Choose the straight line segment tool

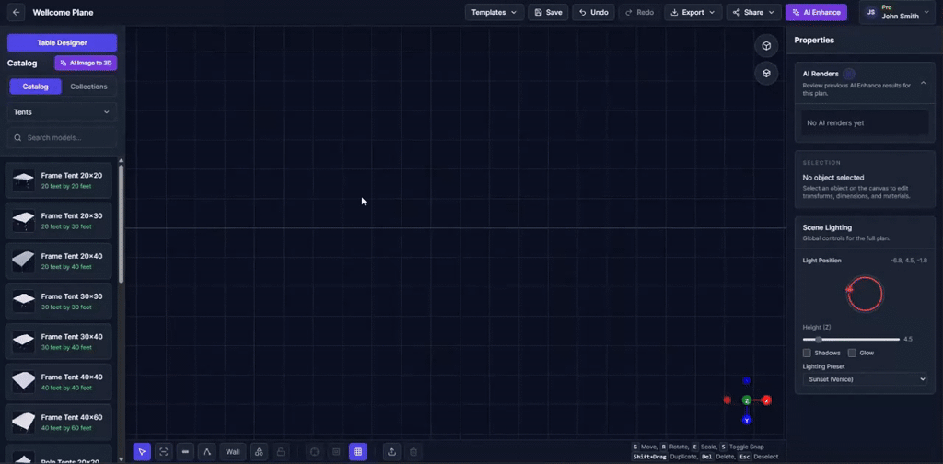(x=185, y=452)
